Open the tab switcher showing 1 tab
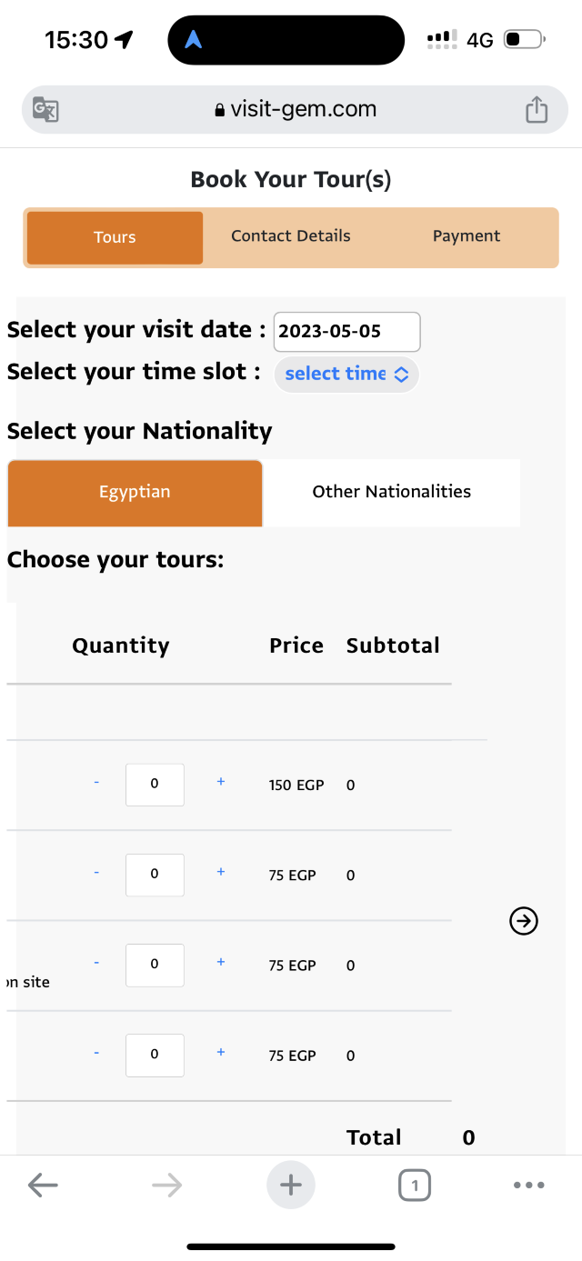This screenshot has width=582, height=1261. pos(415,1185)
